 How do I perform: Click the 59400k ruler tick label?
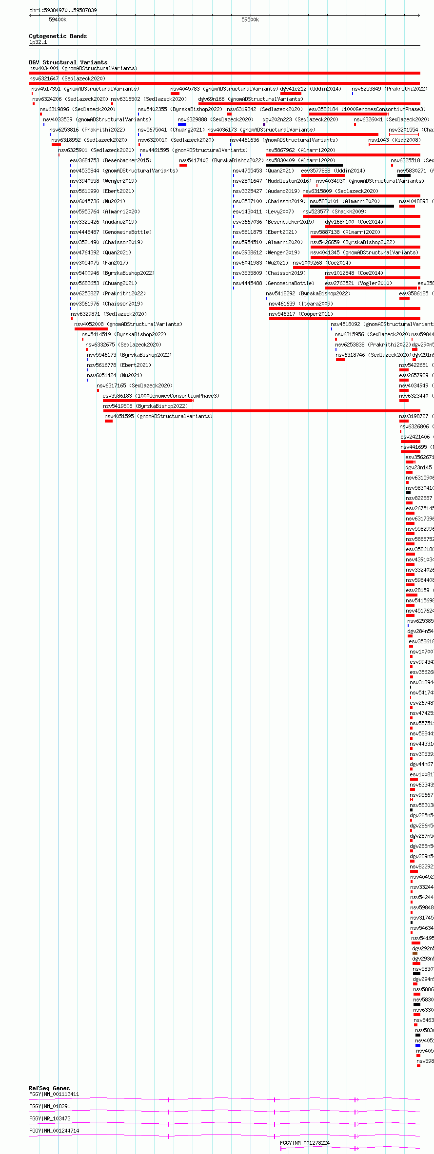tap(58, 19)
